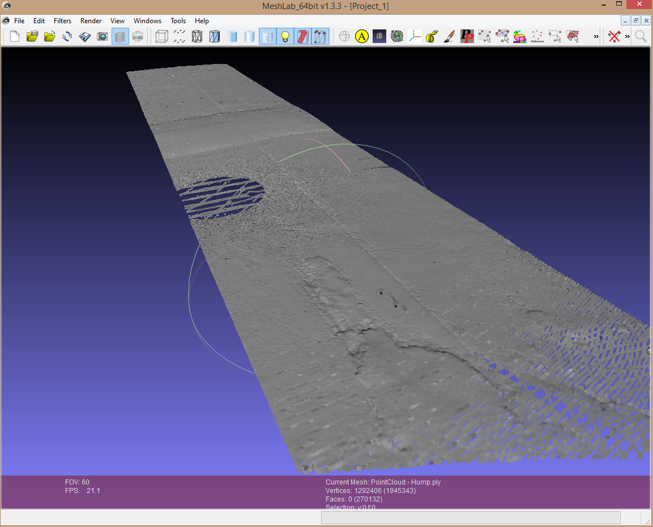The width and height of the screenshot is (653, 527).
Task: Open the Render menu
Action: (91, 21)
